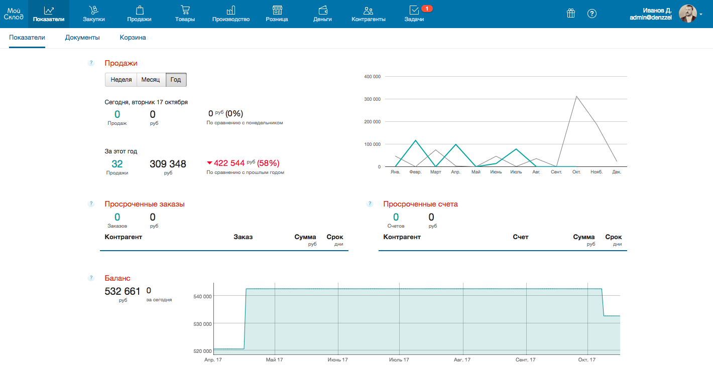Click the Просроченные счета heading link
This screenshot has width=713, height=384.
[x=420, y=204]
